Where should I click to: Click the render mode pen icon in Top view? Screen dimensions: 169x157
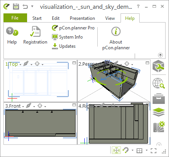coord(26,63)
